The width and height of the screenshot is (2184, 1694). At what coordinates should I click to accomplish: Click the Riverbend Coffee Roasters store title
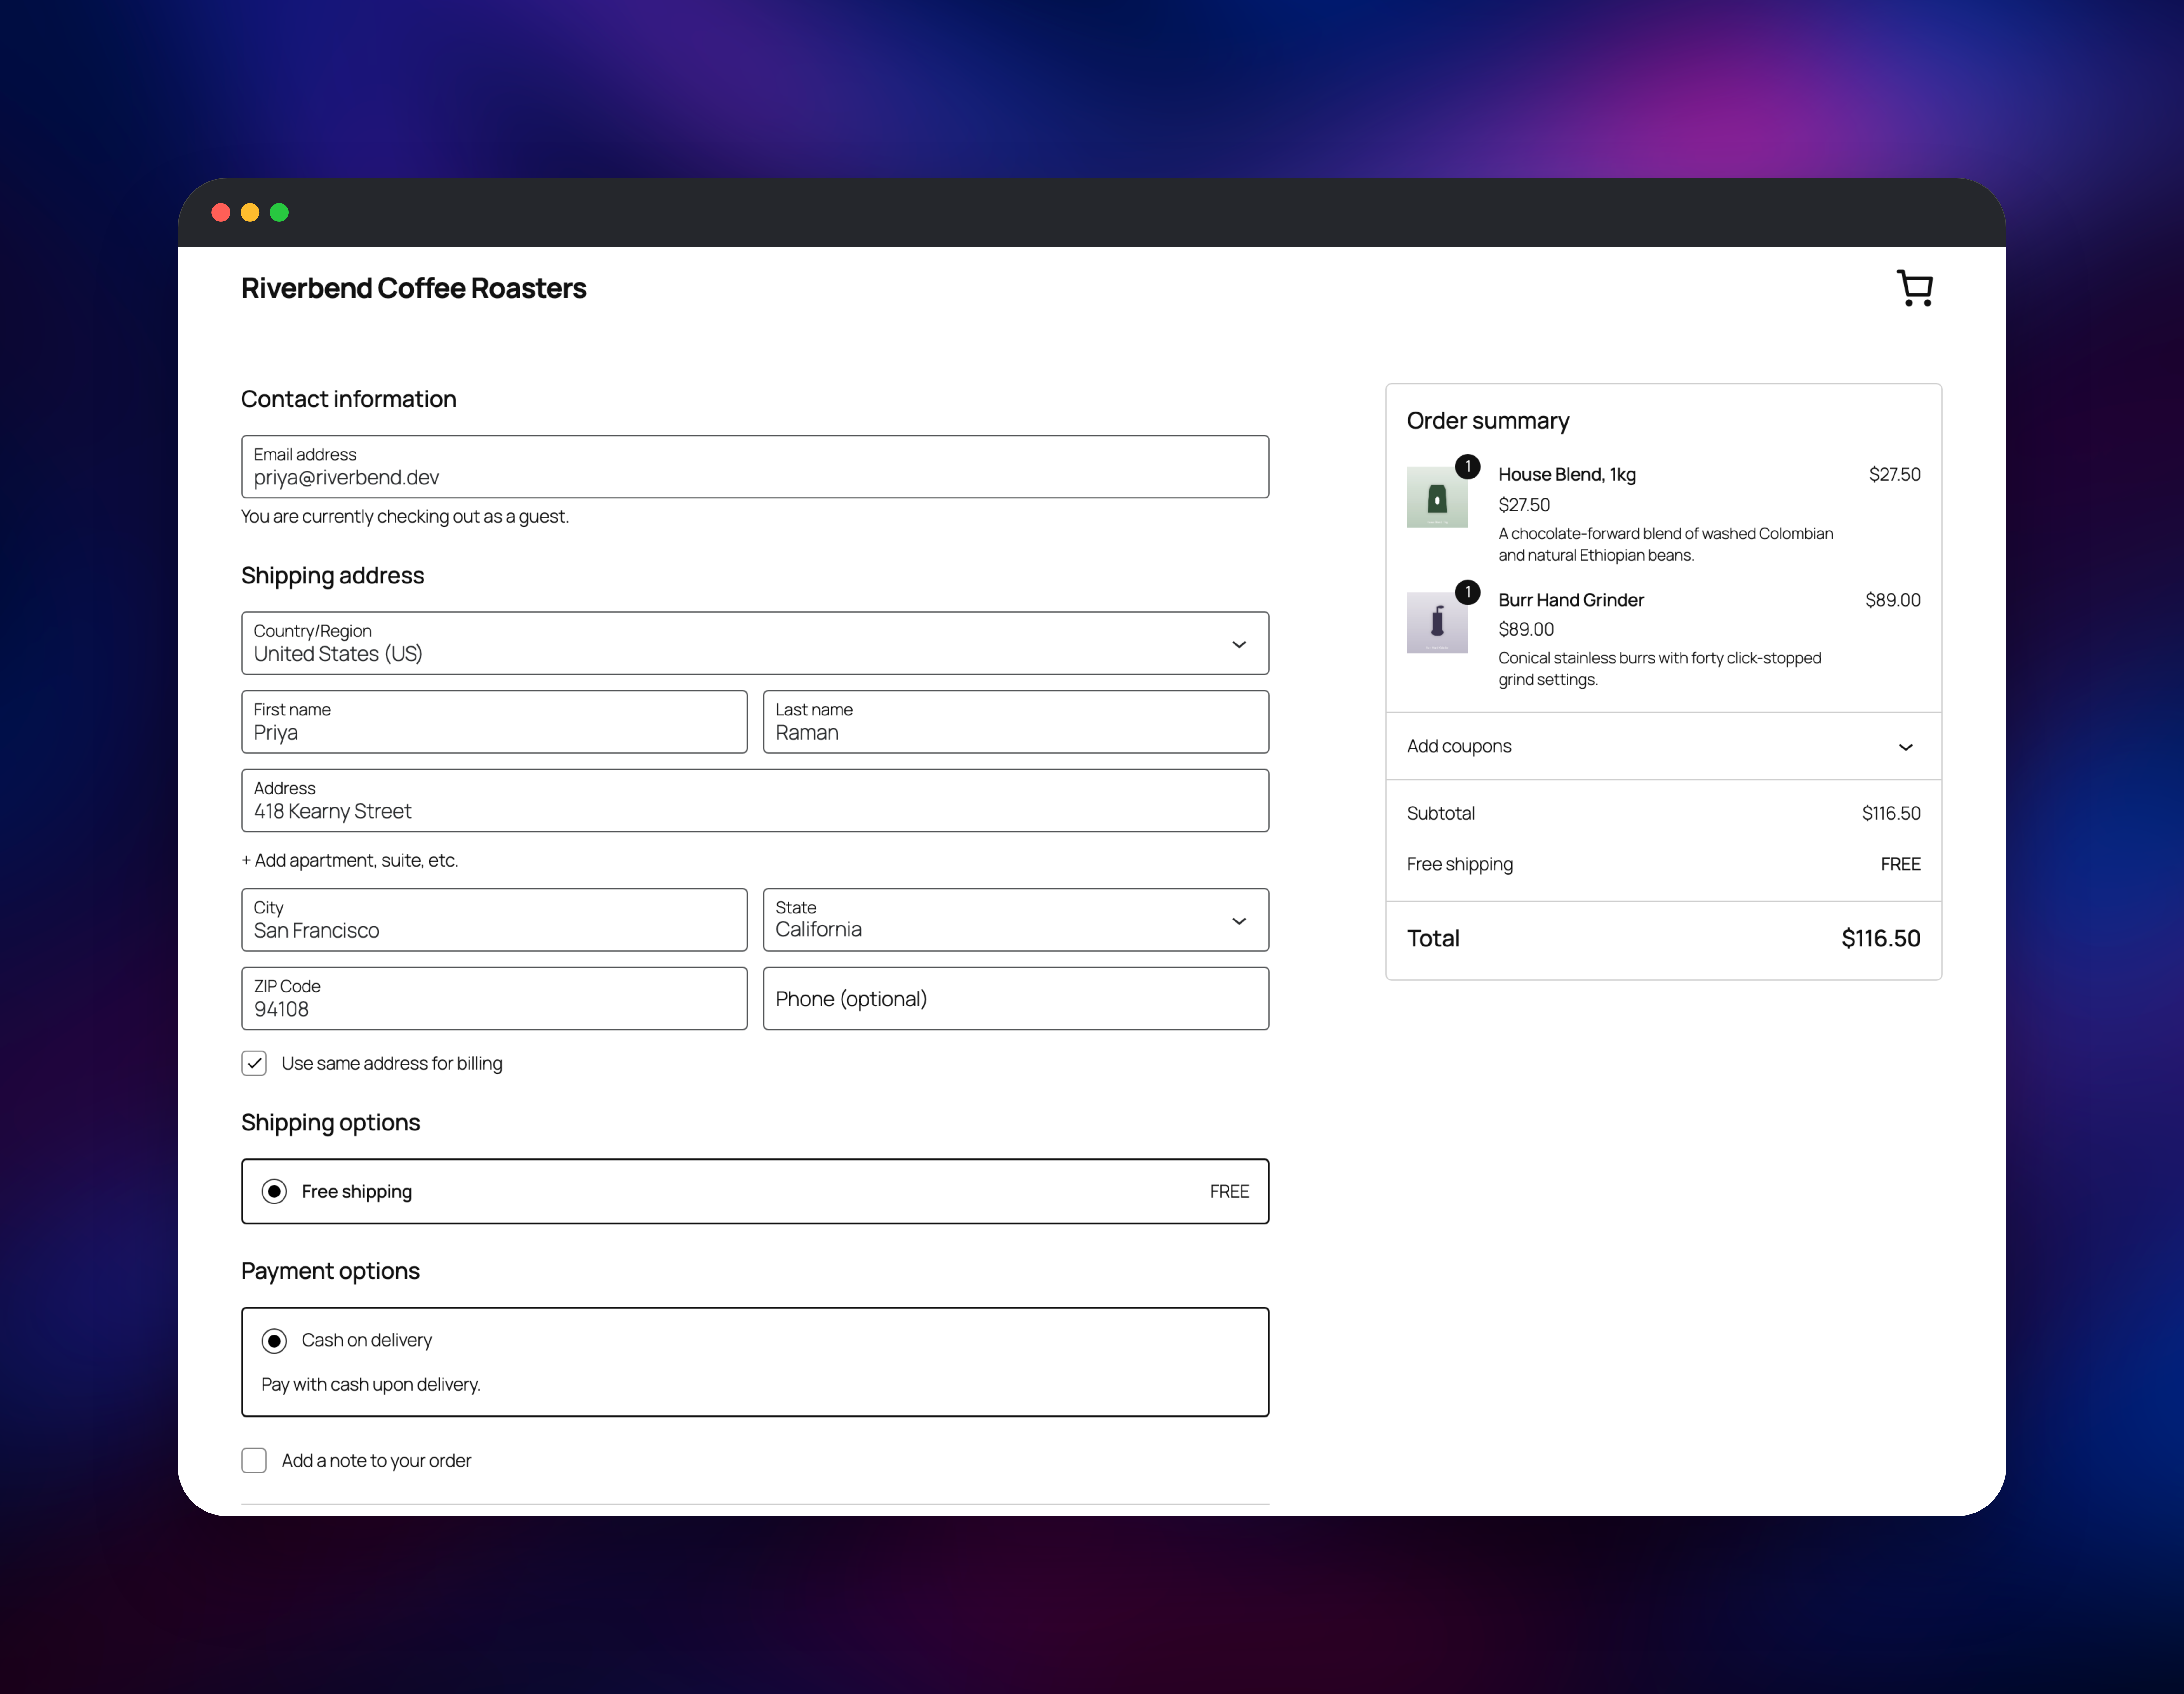(414, 288)
